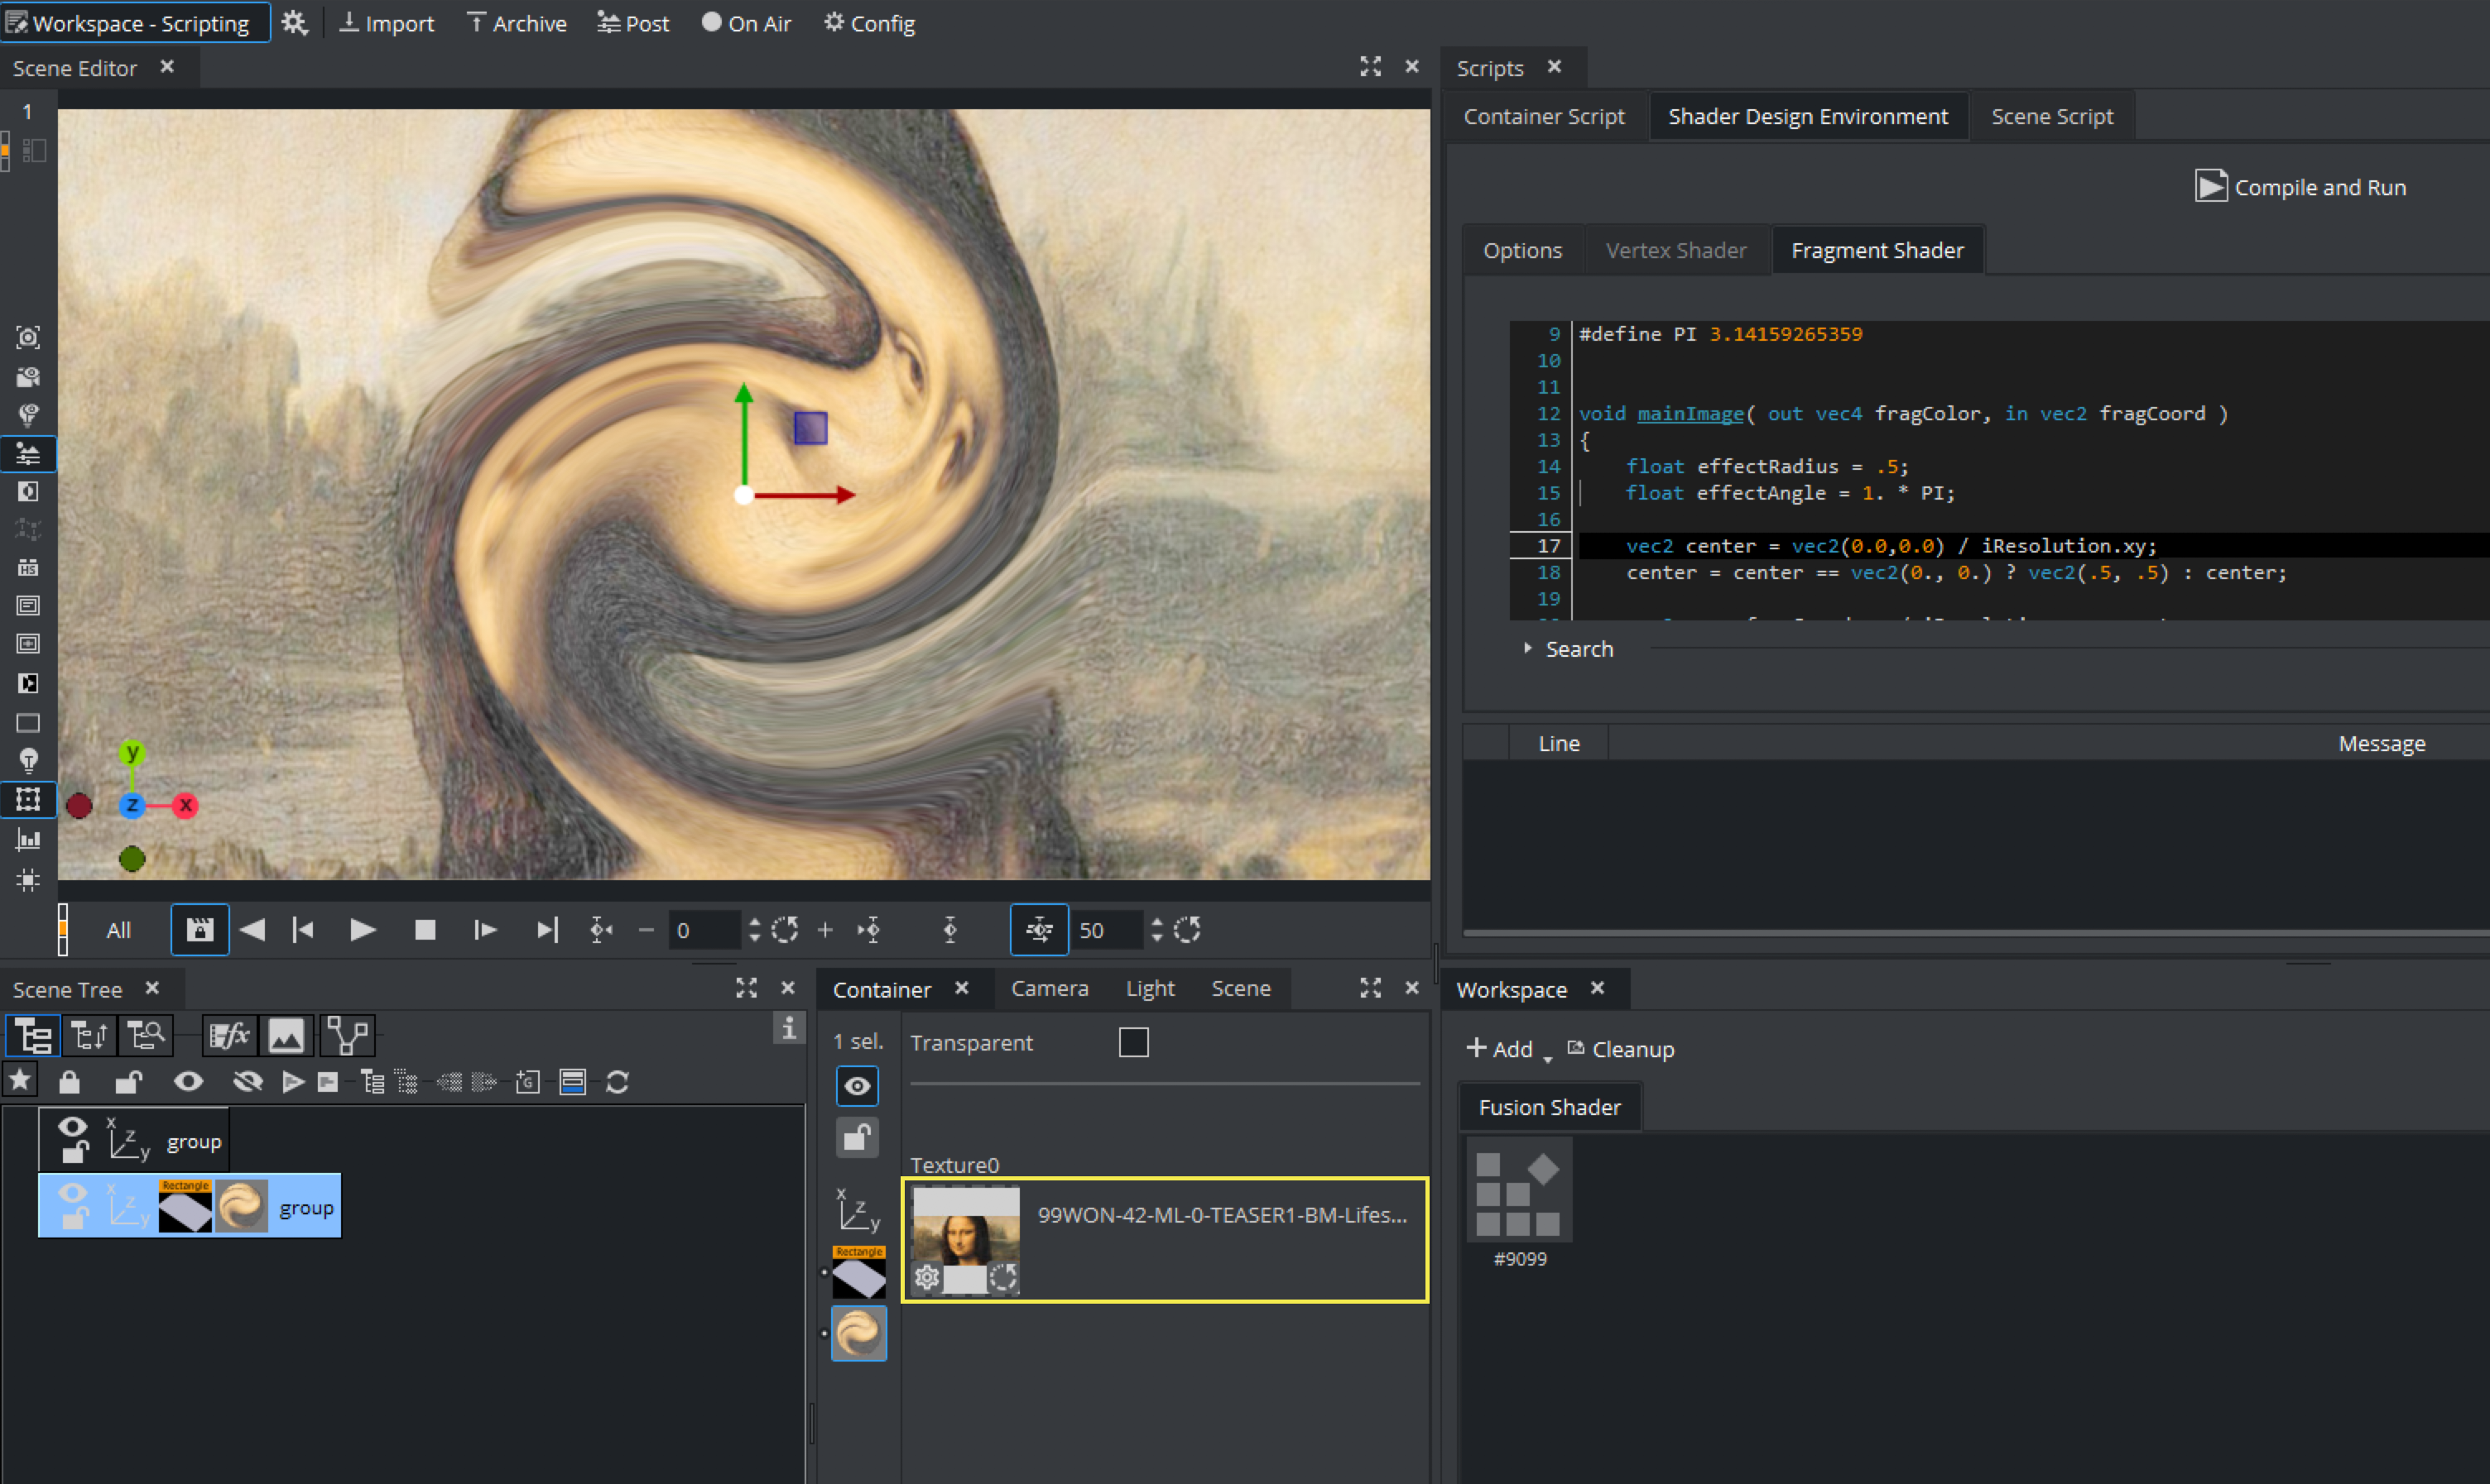Open the node graph view icon

click(x=347, y=1035)
